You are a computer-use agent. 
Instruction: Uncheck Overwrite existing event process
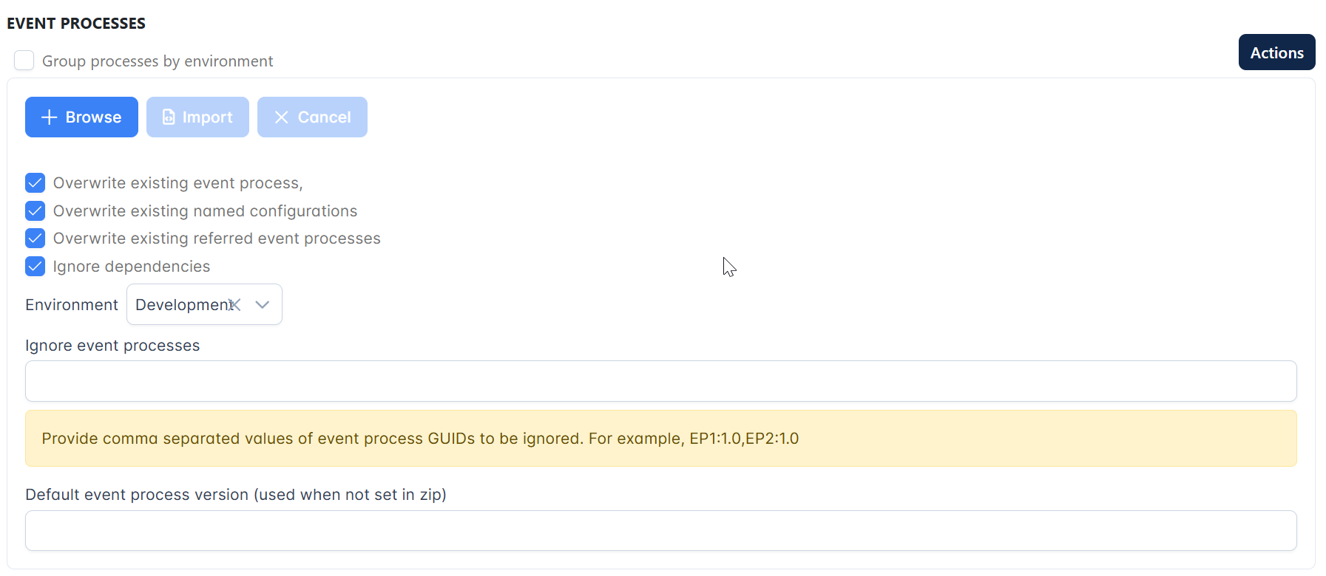pyautogui.click(x=35, y=183)
